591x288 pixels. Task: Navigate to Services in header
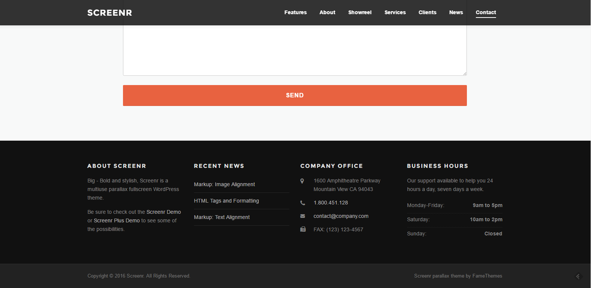click(395, 12)
